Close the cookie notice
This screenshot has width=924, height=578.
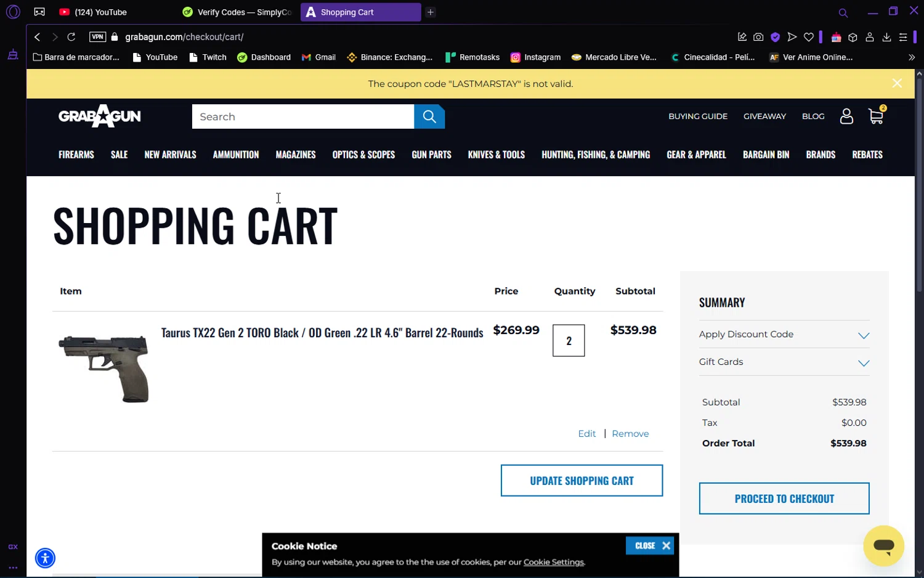(x=650, y=545)
